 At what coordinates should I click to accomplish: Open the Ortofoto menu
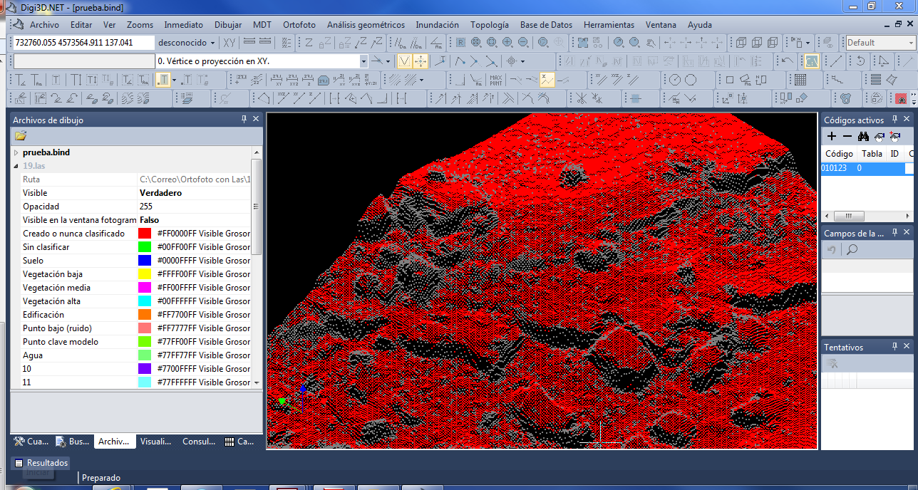click(x=299, y=25)
